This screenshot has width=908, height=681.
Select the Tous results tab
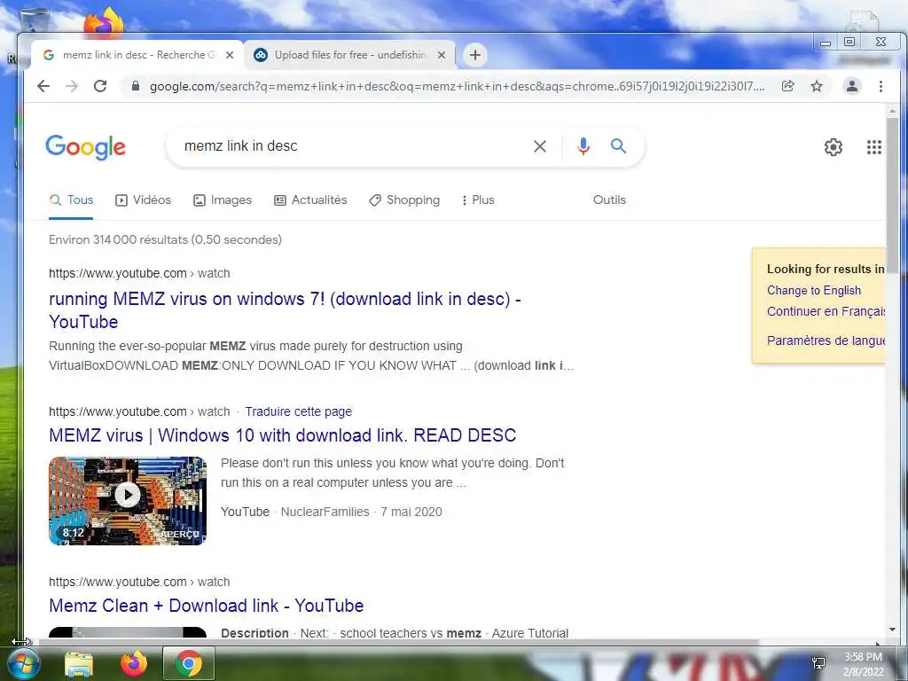point(71,200)
